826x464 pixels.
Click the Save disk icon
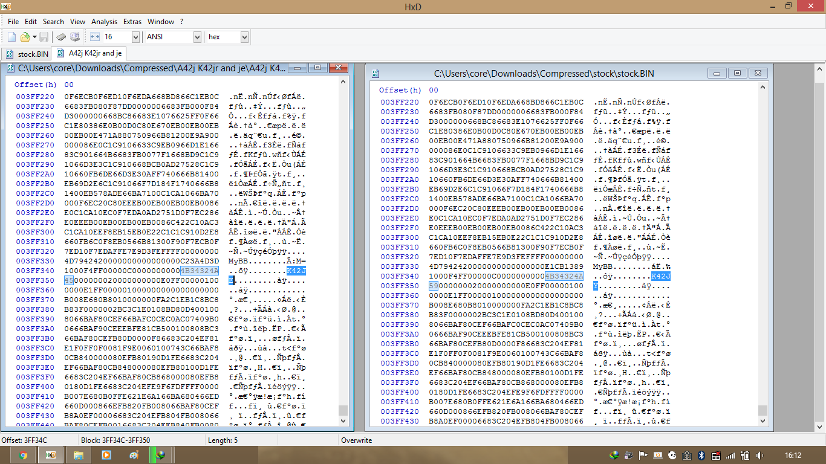pos(44,37)
